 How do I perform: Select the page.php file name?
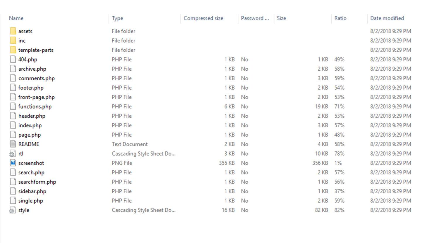click(29, 135)
